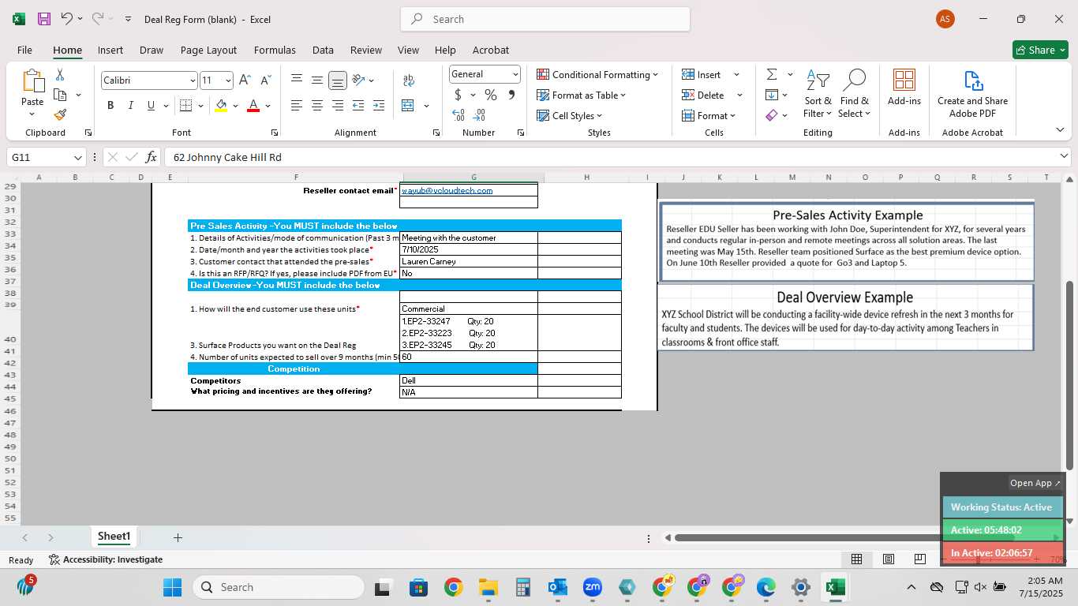Image resolution: width=1078 pixels, height=606 pixels.
Task: Click the Decrease Indent icon
Action: tap(358, 106)
